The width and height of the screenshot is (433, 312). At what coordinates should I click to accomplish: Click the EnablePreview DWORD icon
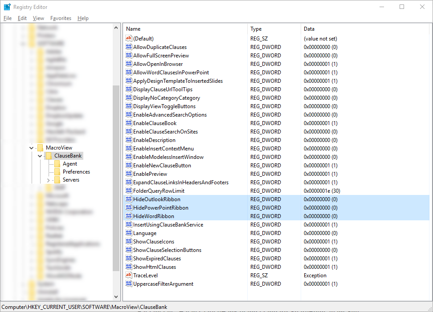click(128, 174)
